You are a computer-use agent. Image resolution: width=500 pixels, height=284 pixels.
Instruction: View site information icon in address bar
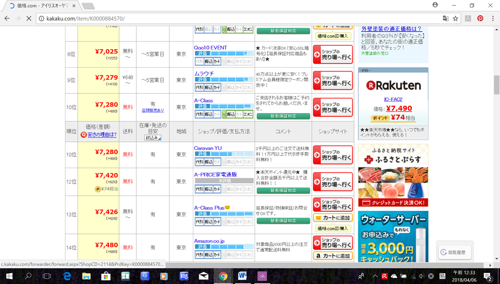point(42,19)
